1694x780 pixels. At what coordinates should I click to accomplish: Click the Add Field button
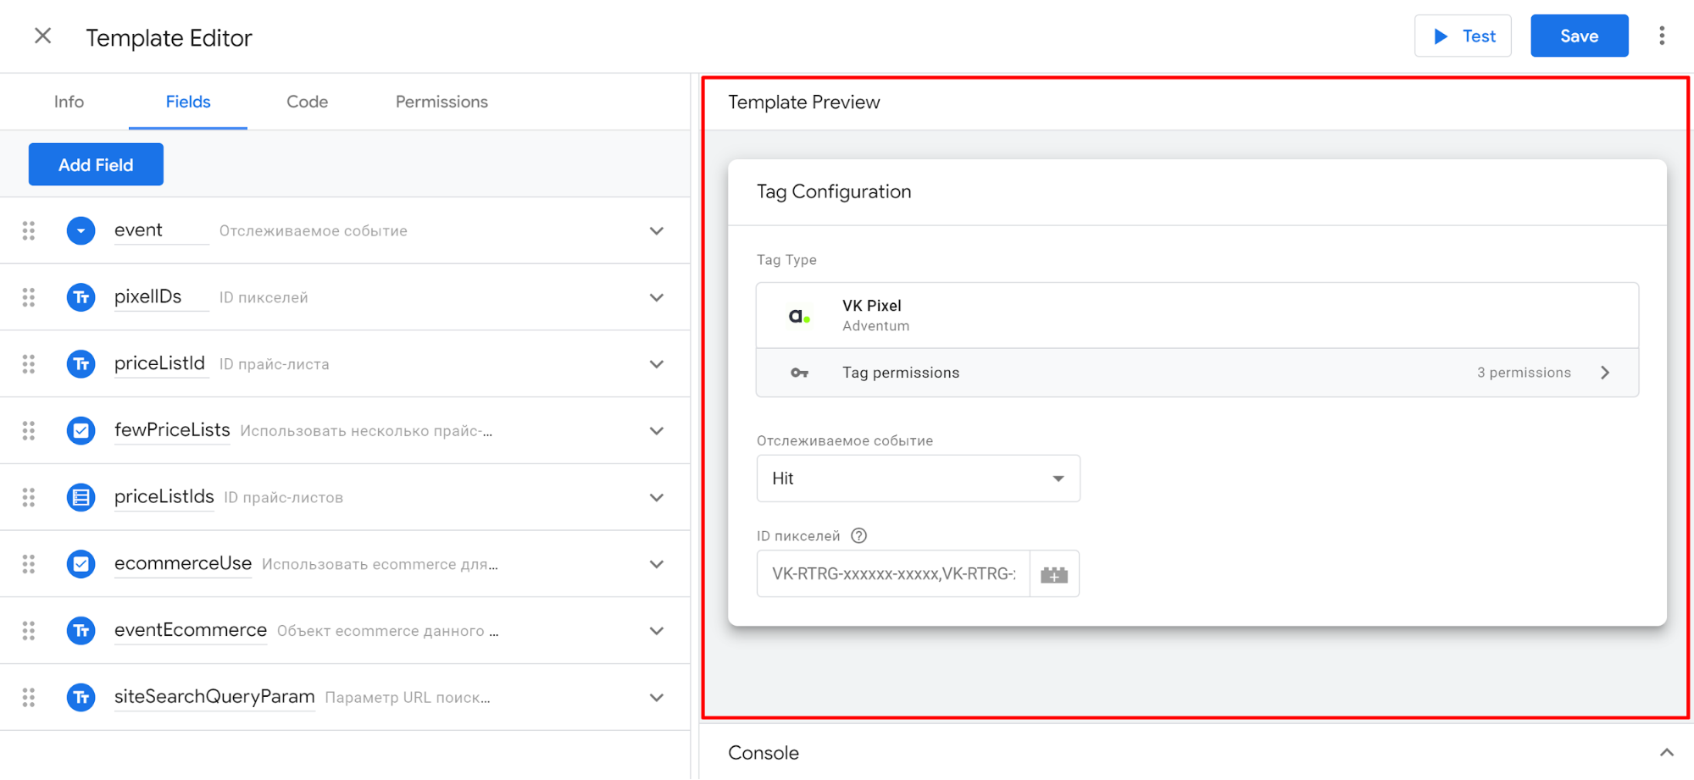click(x=96, y=165)
